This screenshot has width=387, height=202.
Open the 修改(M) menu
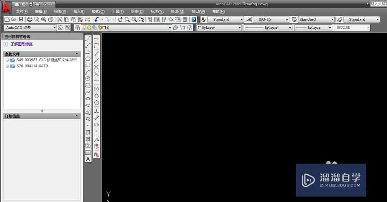[178, 11]
